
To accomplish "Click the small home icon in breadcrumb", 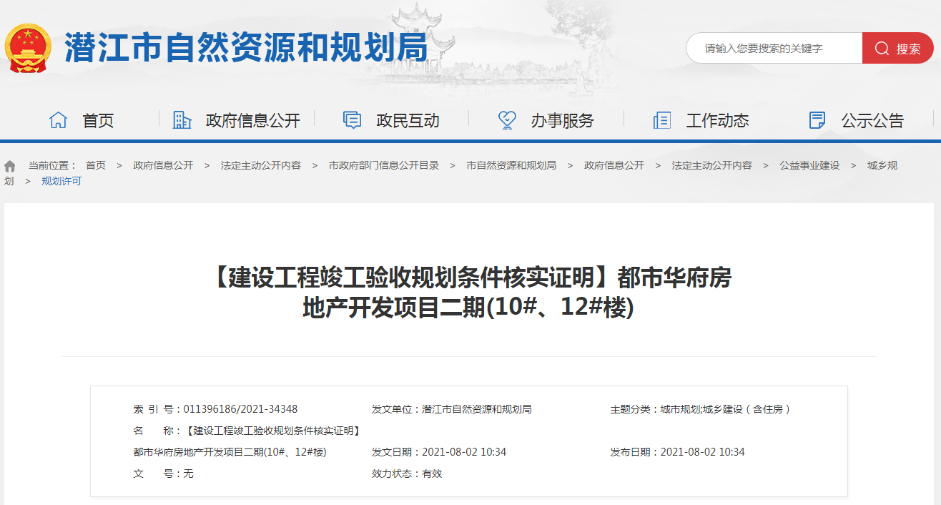I will pos(10,166).
